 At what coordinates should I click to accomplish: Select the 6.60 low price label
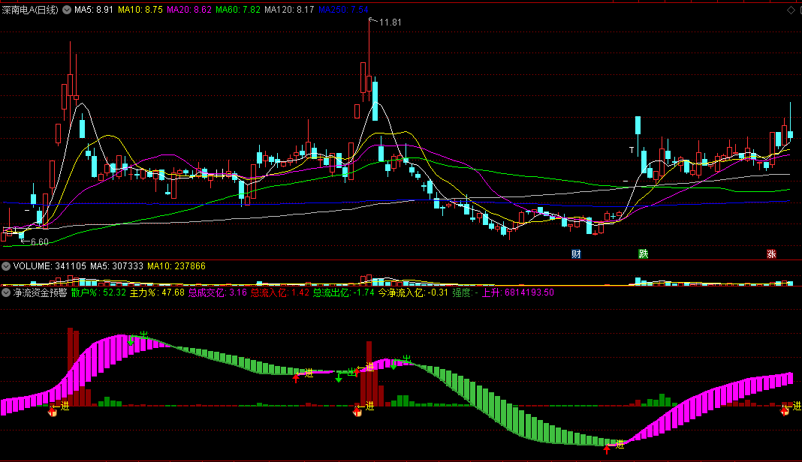click(39, 242)
